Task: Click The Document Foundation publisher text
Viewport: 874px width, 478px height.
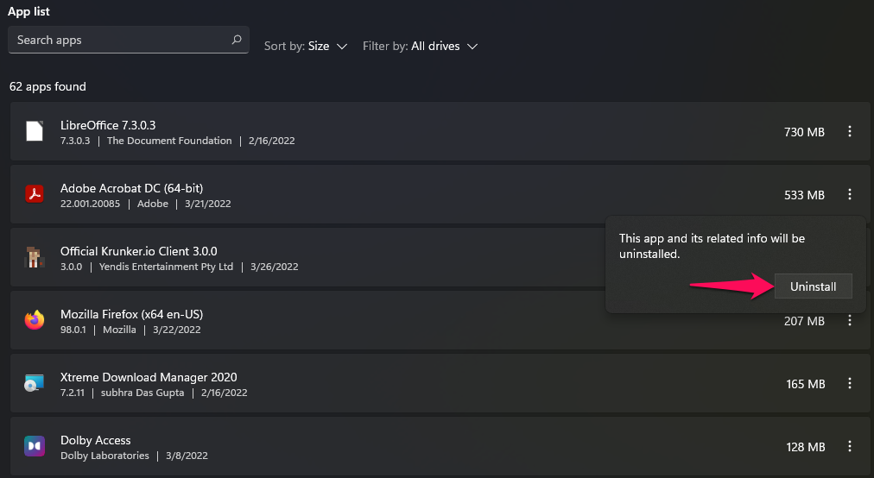Action: (169, 141)
